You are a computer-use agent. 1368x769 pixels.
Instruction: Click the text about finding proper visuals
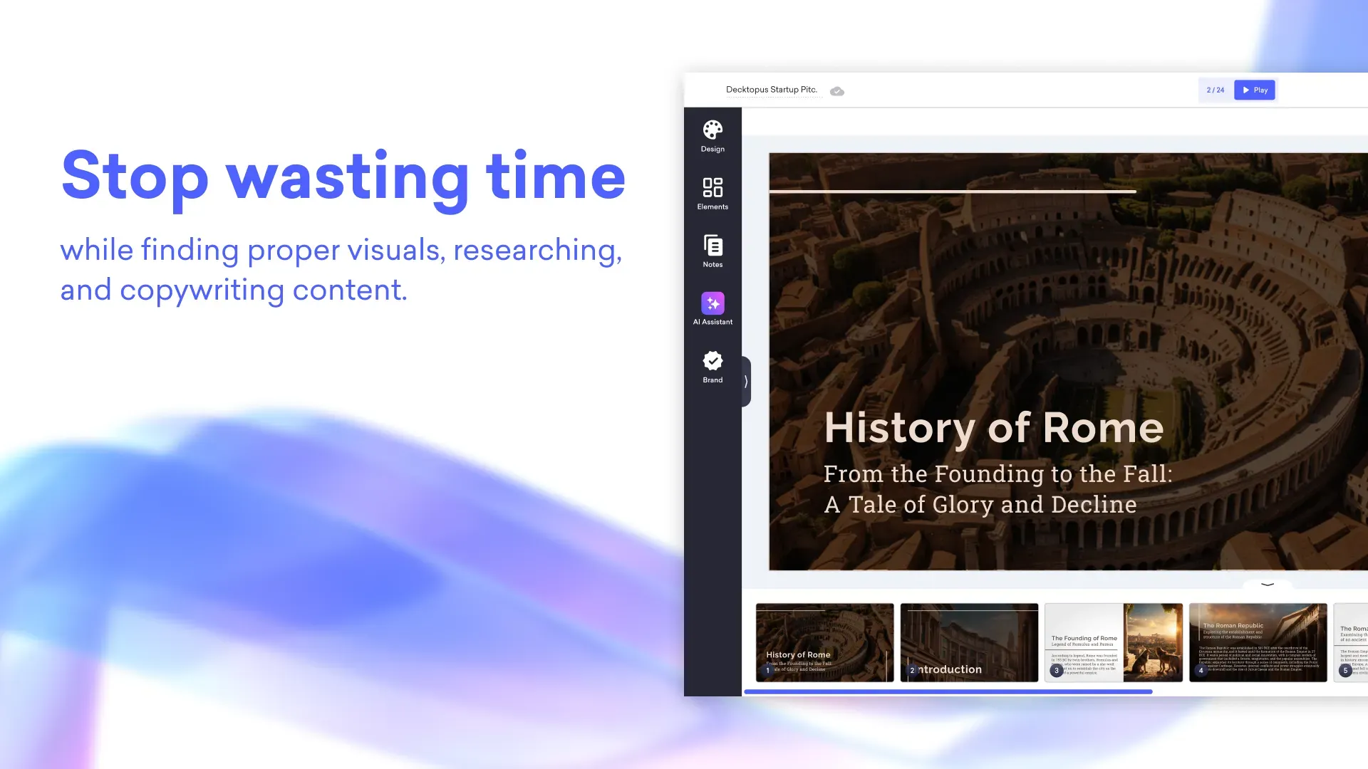[341, 270]
